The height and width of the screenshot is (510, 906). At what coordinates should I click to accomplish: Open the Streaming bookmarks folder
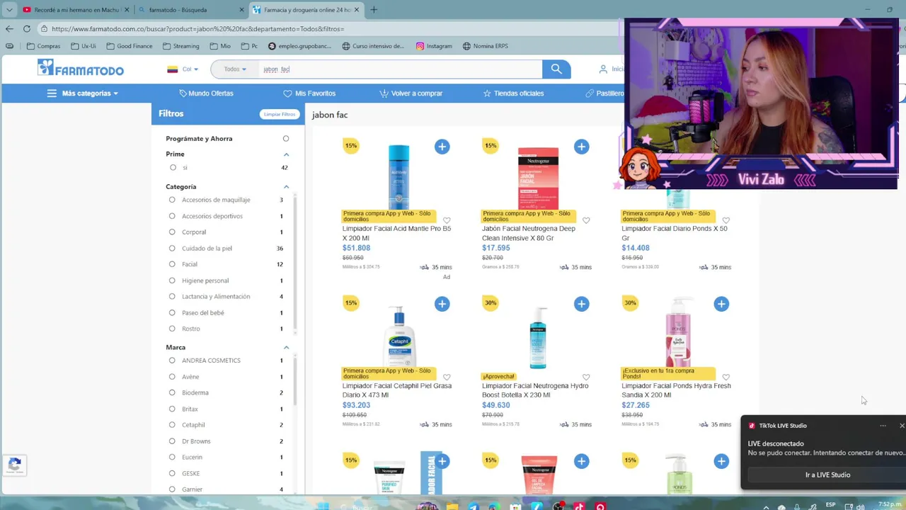tap(181, 46)
